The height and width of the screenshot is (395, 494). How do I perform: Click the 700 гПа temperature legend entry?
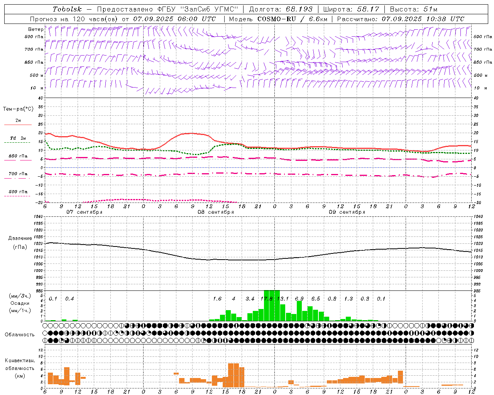pos(18,174)
